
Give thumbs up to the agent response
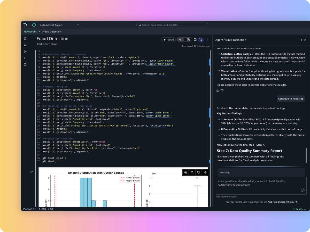(x=218, y=90)
